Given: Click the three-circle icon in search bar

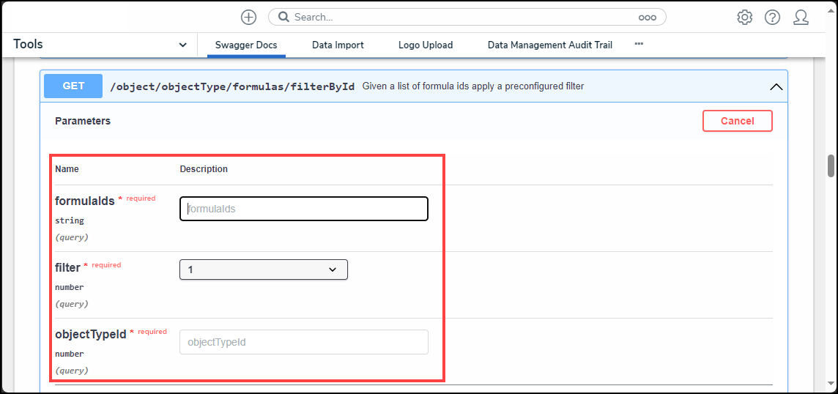Looking at the screenshot, I should coord(647,17).
